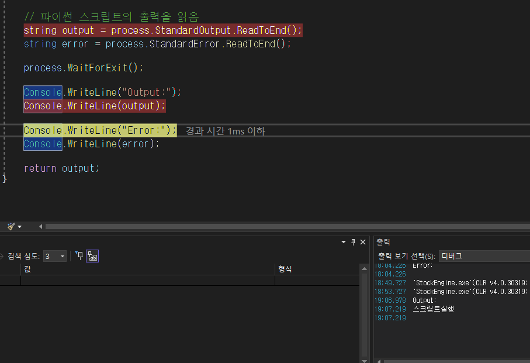Click the empty value cell in the watch row
Viewport: 530px width, 363px height.
tap(148, 281)
